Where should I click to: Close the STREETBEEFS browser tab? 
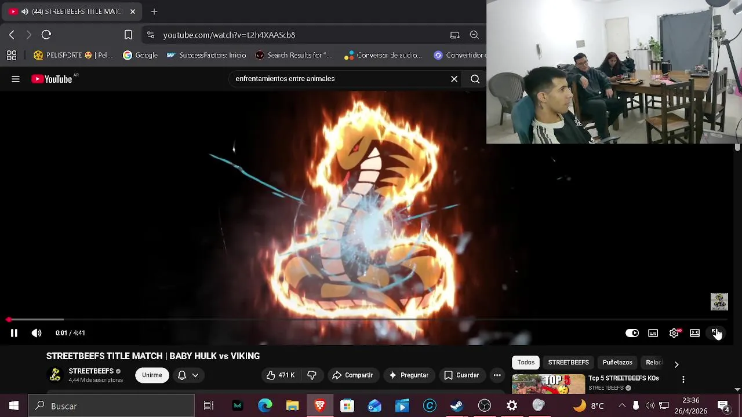132,12
